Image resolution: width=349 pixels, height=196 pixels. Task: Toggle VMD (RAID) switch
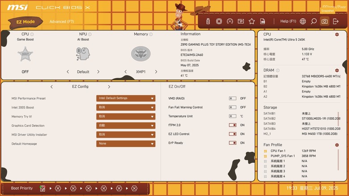click(233, 98)
